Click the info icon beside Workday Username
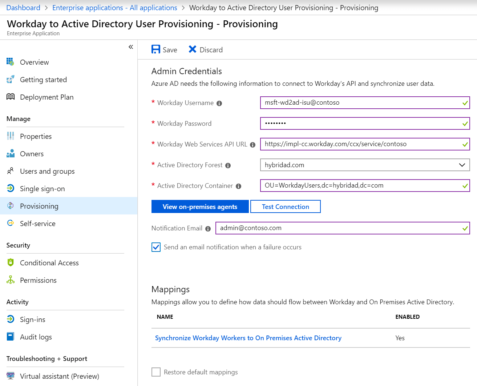Viewport: 477px width, 386px height. coord(219,103)
